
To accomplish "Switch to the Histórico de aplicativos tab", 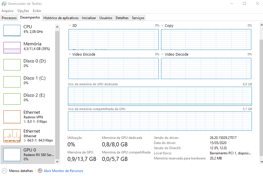I will pos(61,18).
